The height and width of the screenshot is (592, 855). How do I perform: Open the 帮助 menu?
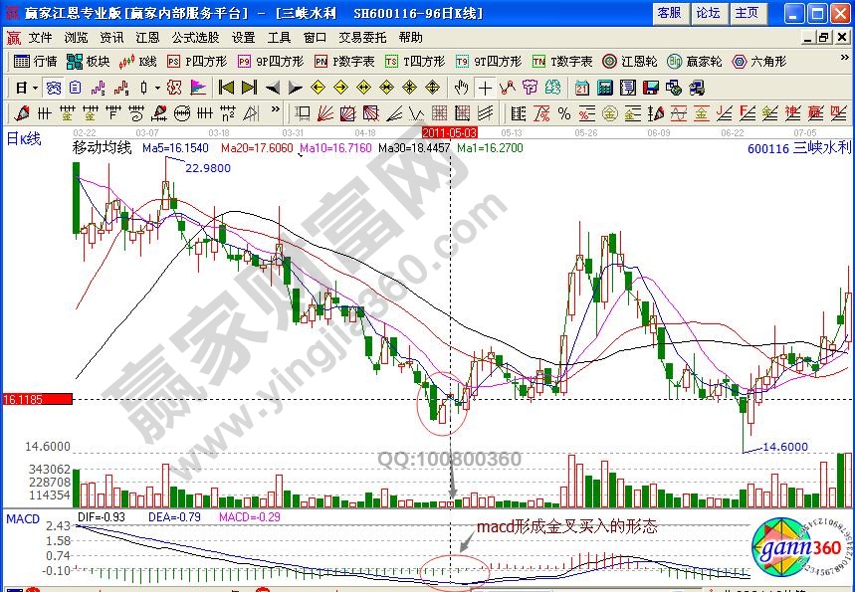tap(411, 38)
